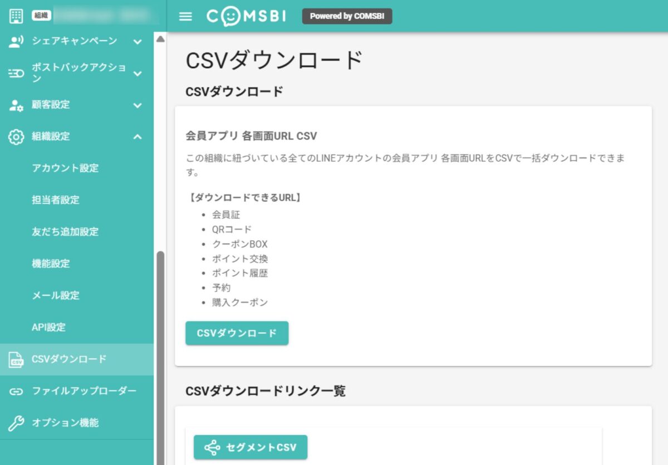Click the sidebar vertical scrollbar thumb
The height and width of the screenshot is (465, 668).
160,356
